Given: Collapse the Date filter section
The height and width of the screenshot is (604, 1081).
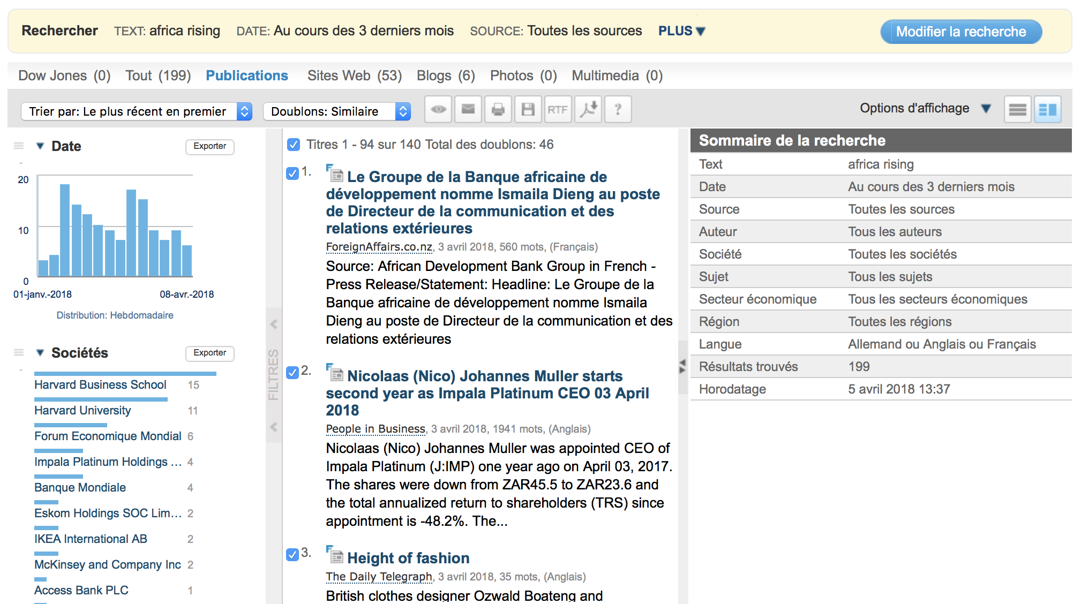Looking at the screenshot, I should (x=40, y=146).
